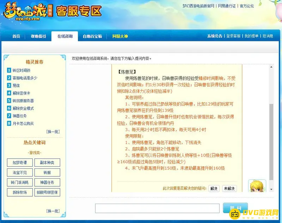The height and width of the screenshot is (223, 282).
Task: Select the 转回原服务器 recommended question
Action: pyautogui.click(x=23, y=101)
